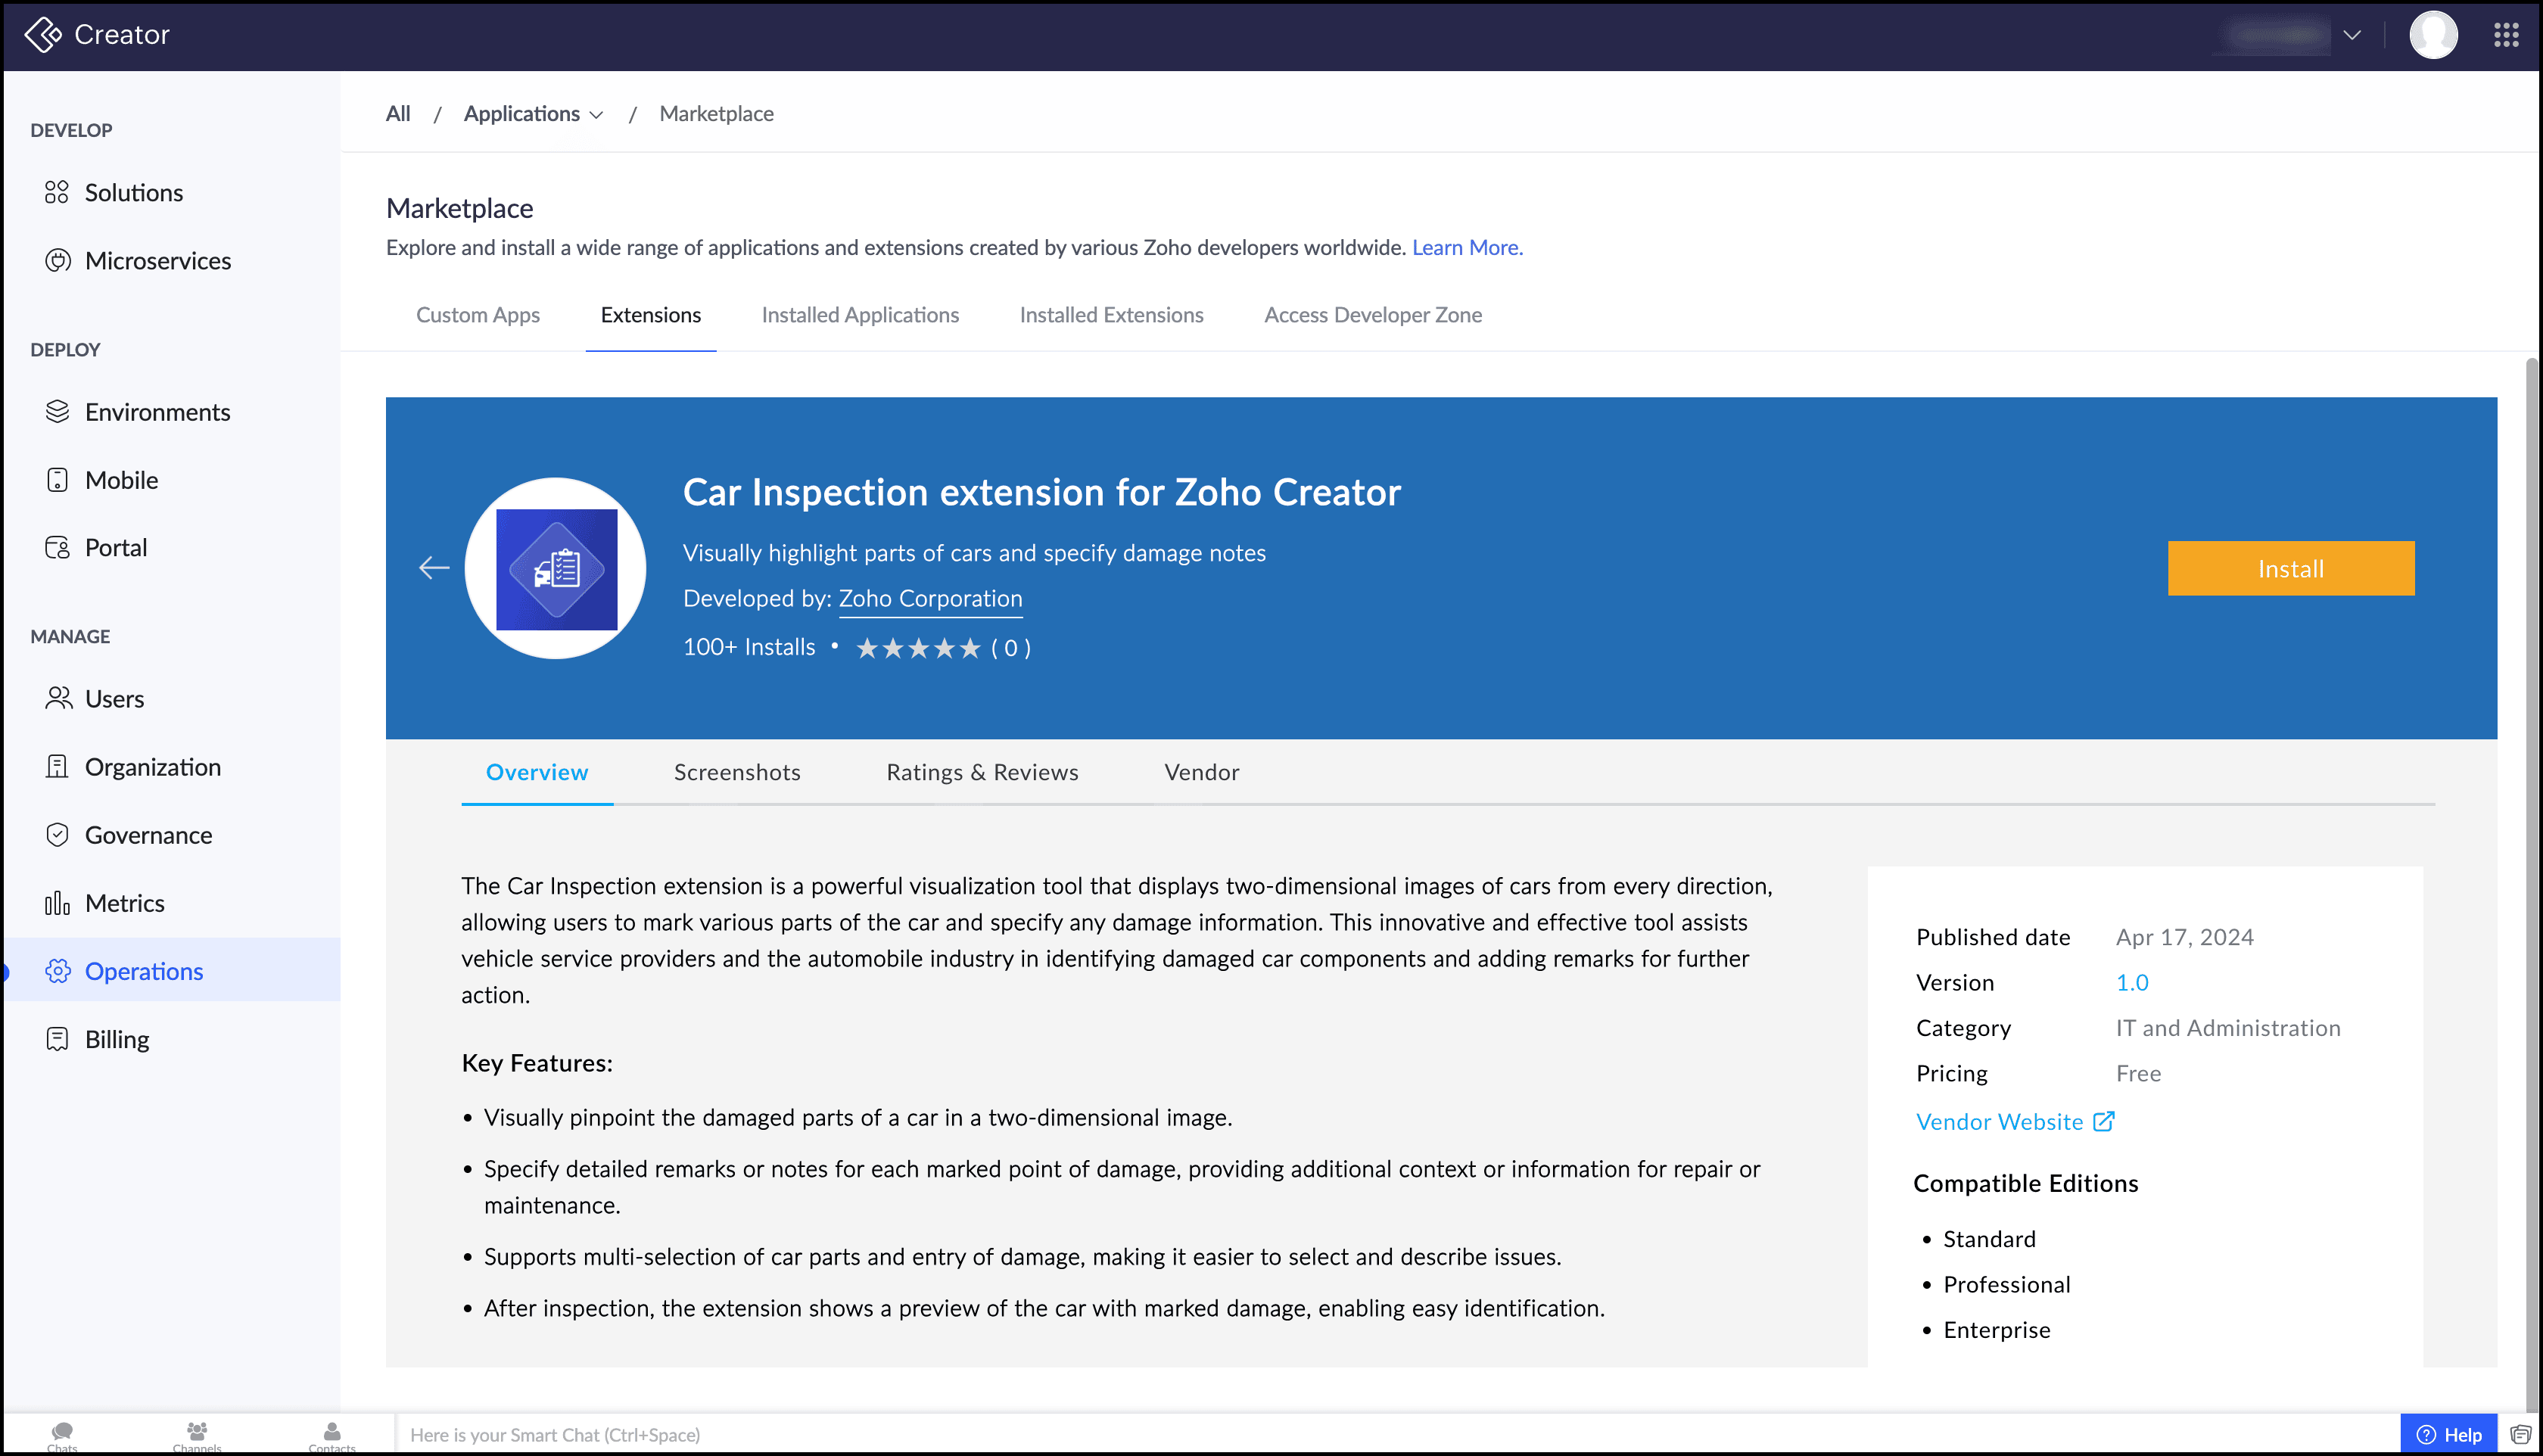Open Chats in the bottom bar
This screenshot has height=1456, width=2543.
coord(62,1435)
